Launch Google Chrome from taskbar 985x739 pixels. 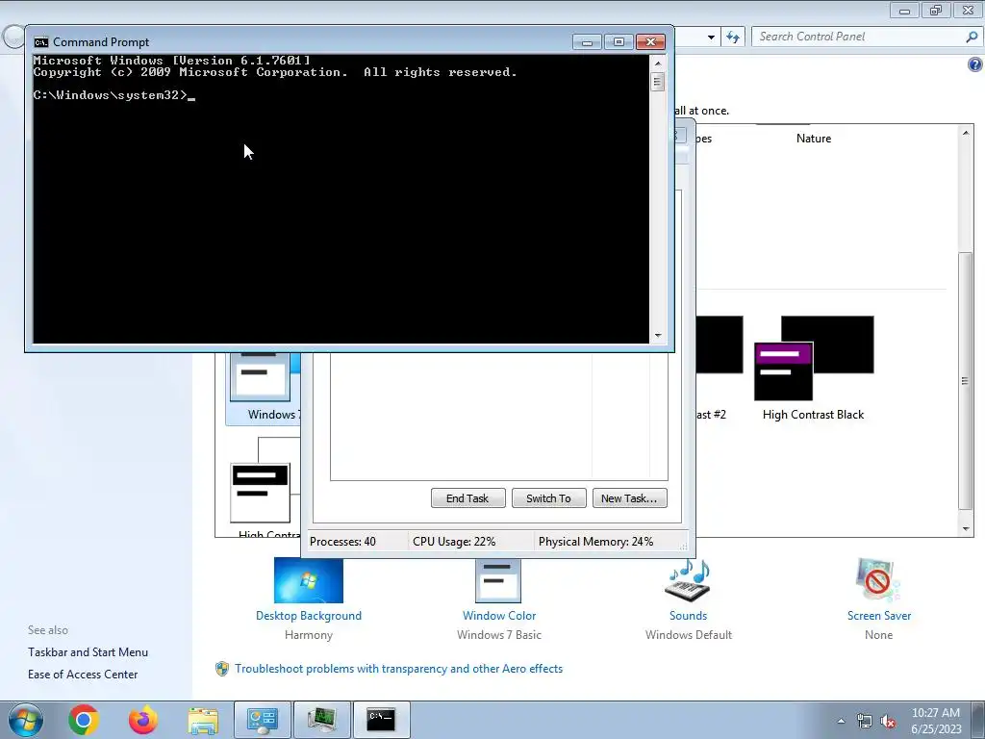click(84, 720)
